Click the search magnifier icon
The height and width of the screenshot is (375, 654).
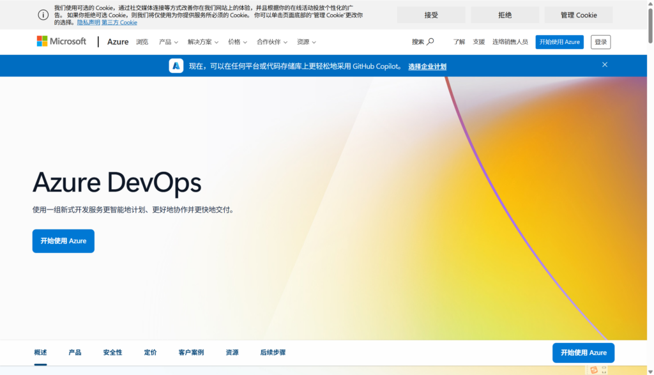point(430,42)
